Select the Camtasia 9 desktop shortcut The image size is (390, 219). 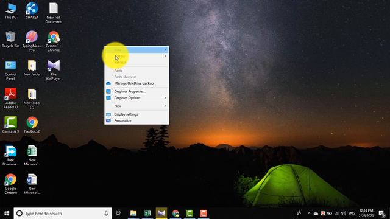pos(10,125)
